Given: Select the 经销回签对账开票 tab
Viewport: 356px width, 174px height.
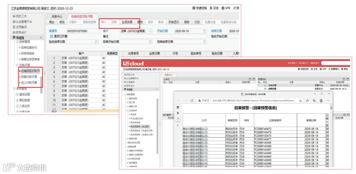Looking at the screenshot, I should click(82, 16).
